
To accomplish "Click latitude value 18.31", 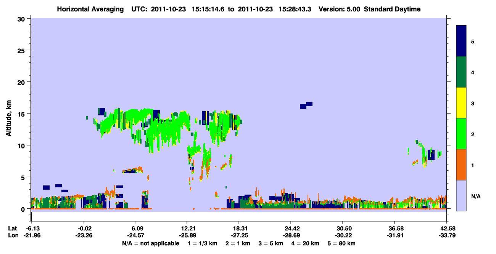I will (239, 228).
